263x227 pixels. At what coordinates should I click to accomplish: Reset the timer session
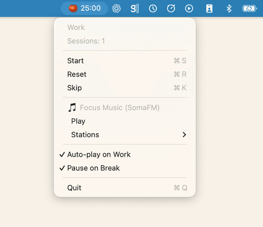pos(125,74)
